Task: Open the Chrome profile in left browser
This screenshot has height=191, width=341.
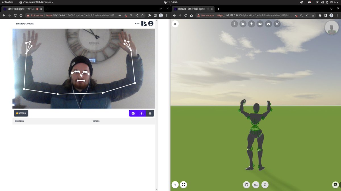Action: 161,15
